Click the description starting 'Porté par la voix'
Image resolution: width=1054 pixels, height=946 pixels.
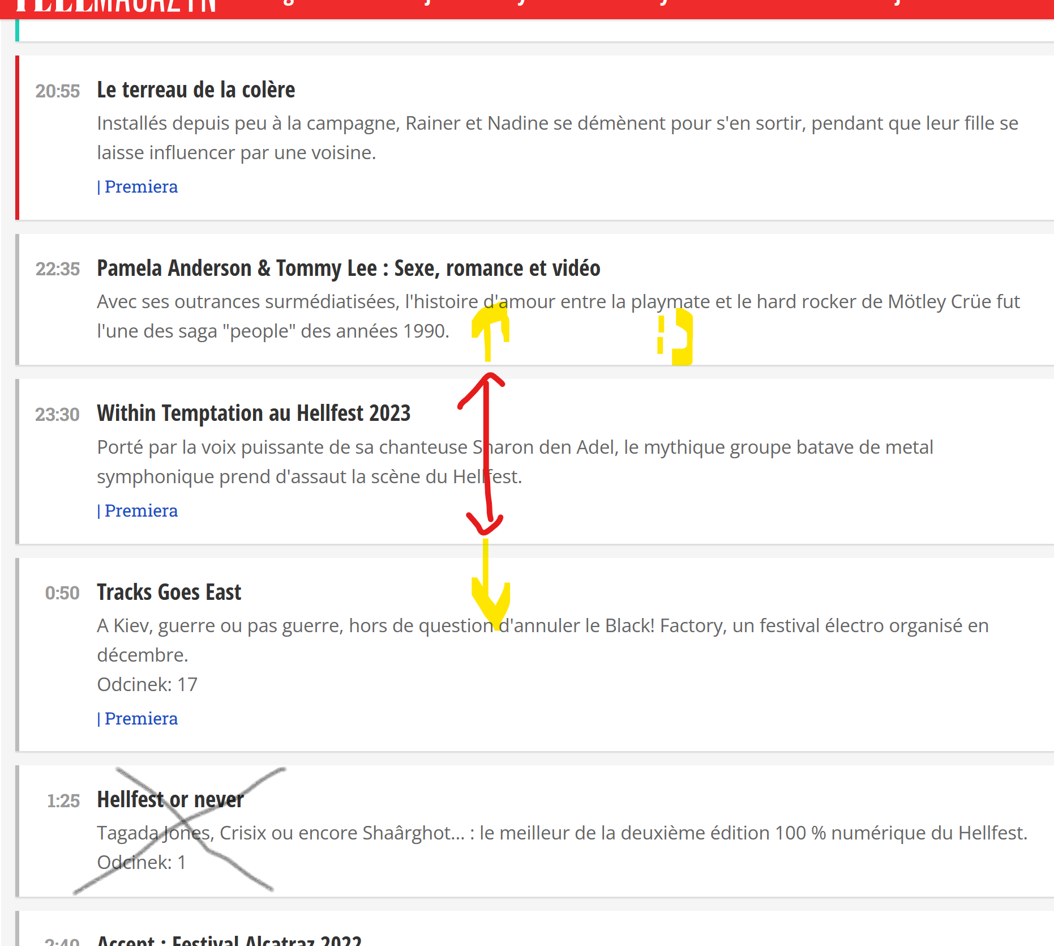point(515,462)
